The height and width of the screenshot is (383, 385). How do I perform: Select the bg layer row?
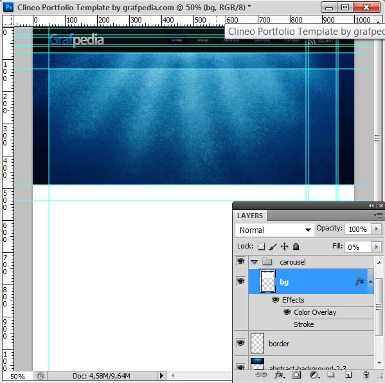coord(311,281)
